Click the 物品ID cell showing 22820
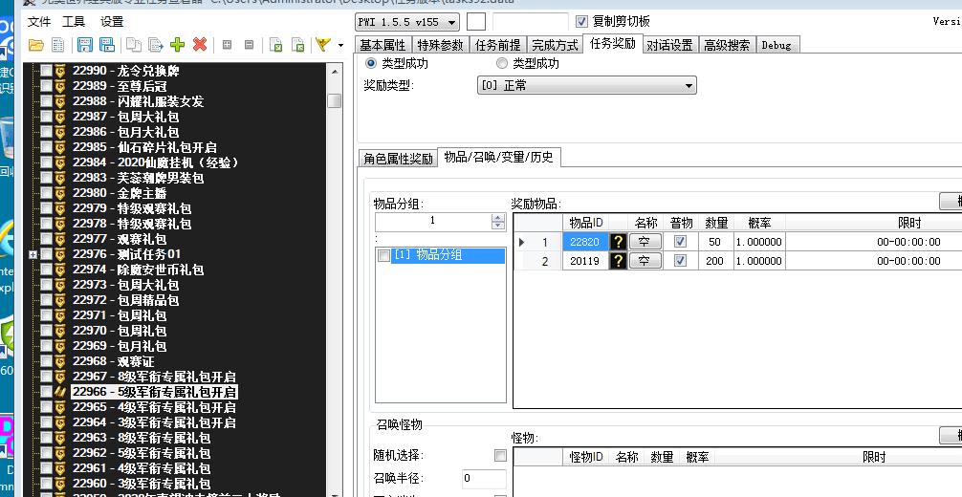Image resolution: width=962 pixels, height=497 pixels. coord(585,242)
